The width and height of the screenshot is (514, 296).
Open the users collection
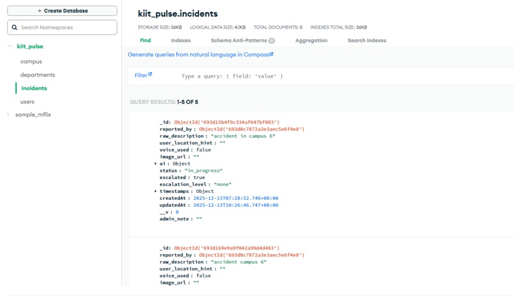pos(27,102)
